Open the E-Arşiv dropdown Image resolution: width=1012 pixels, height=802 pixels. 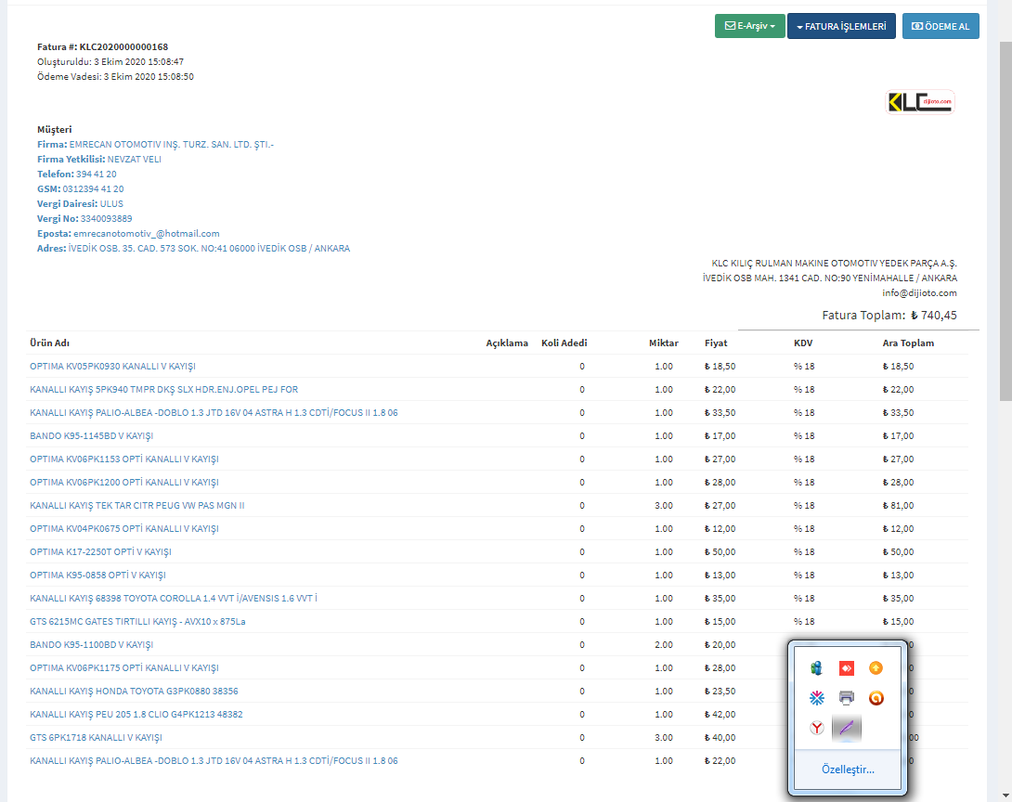(749, 27)
